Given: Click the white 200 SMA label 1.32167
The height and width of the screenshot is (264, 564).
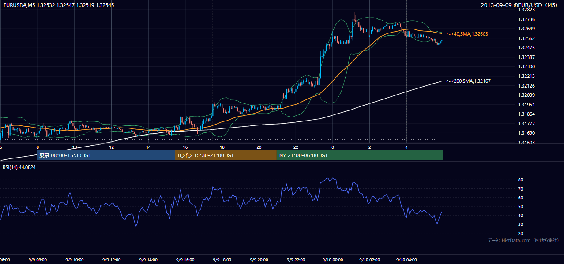Looking at the screenshot, I should click(x=468, y=81).
